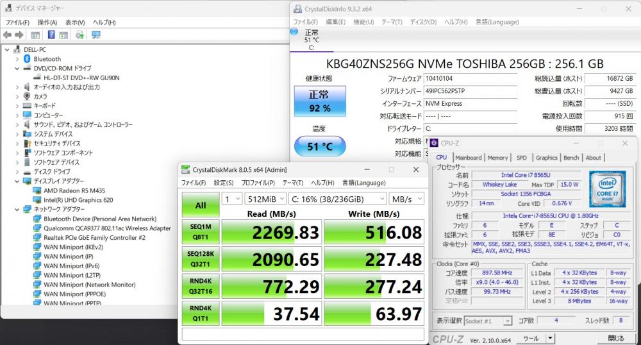
Task: Click the C: drive tab in CrystalDiskInfo
Action: pos(312,40)
